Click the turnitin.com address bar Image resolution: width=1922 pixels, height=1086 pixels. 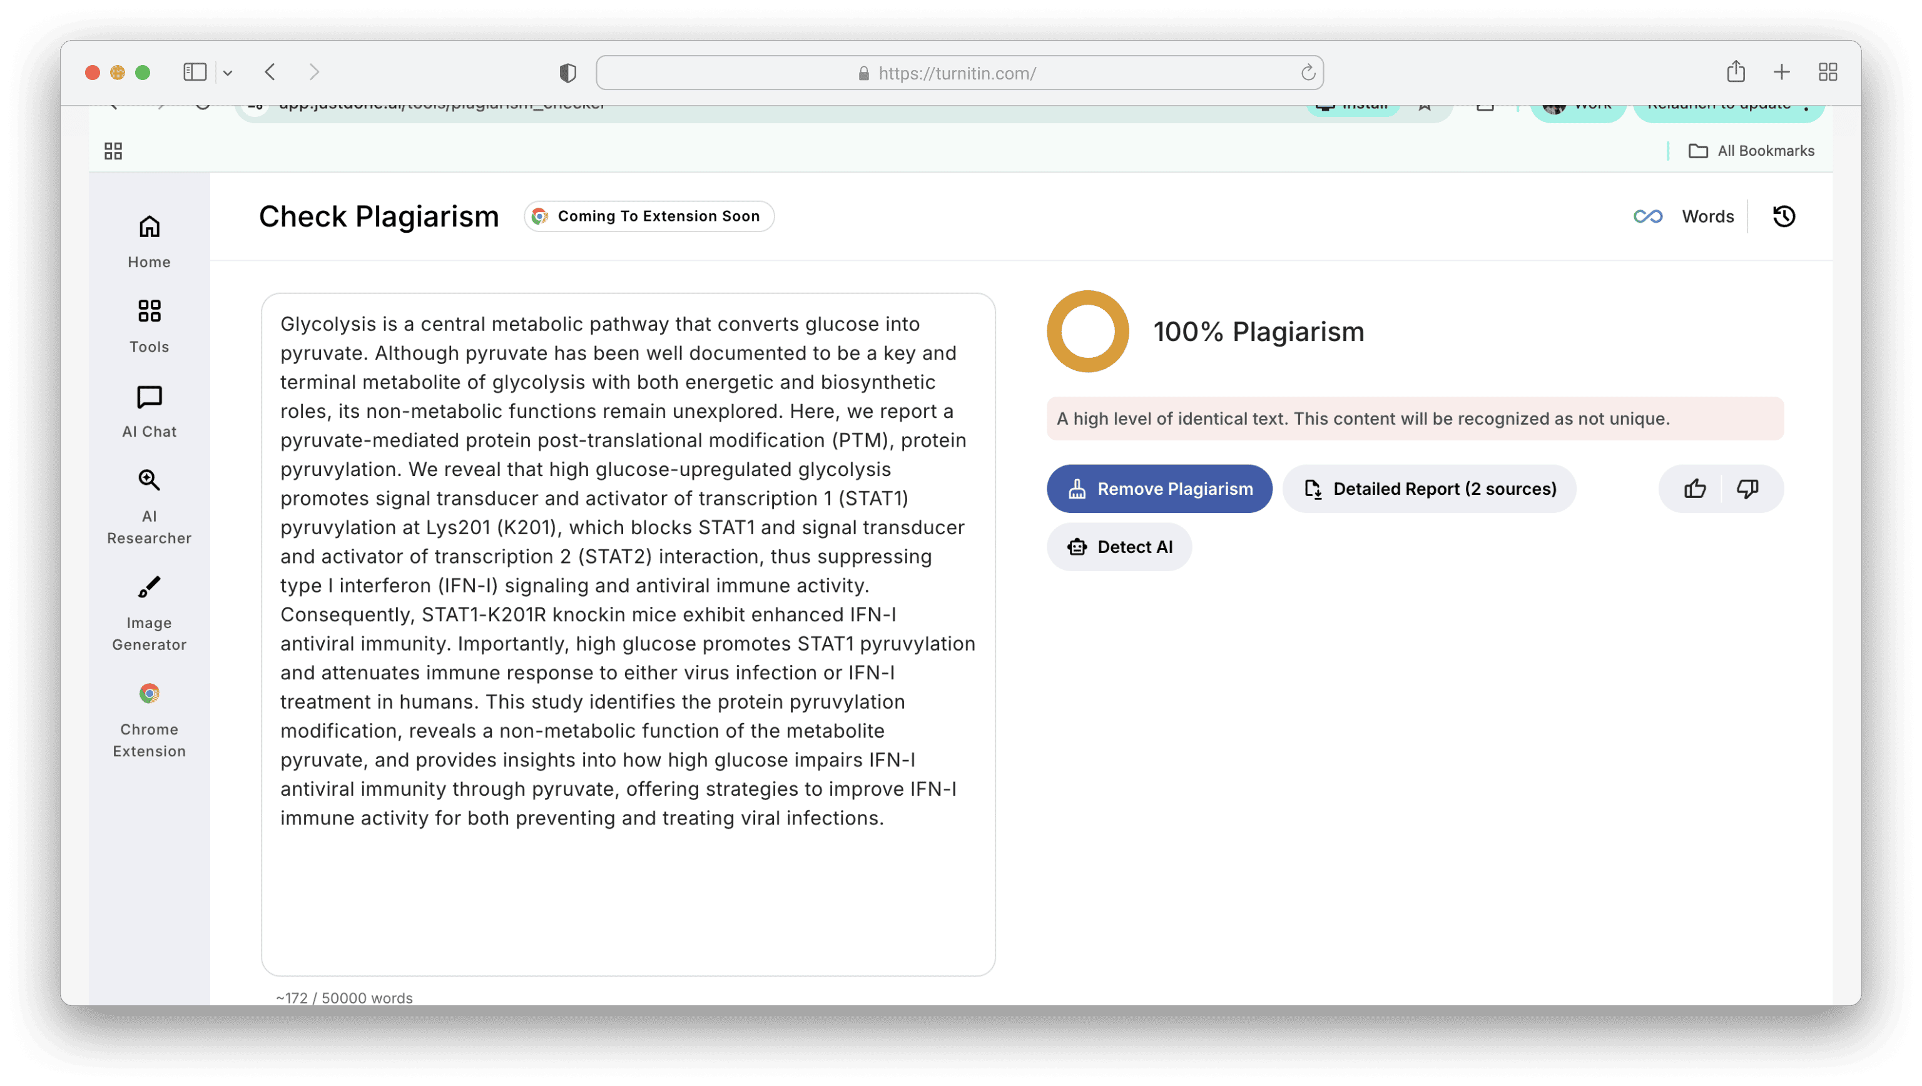(957, 73)
